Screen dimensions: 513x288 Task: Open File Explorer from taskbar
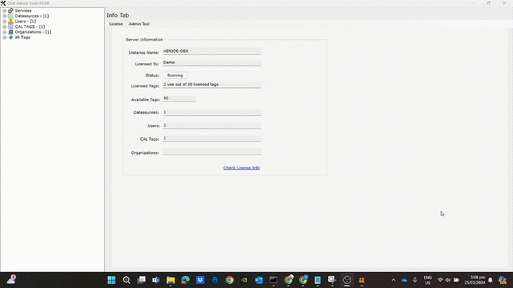[171, 280]
